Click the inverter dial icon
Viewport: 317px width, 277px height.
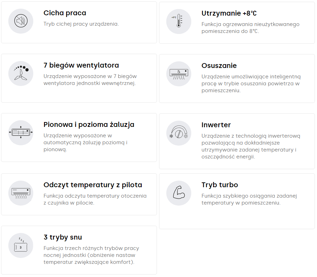tap(179, 133)
